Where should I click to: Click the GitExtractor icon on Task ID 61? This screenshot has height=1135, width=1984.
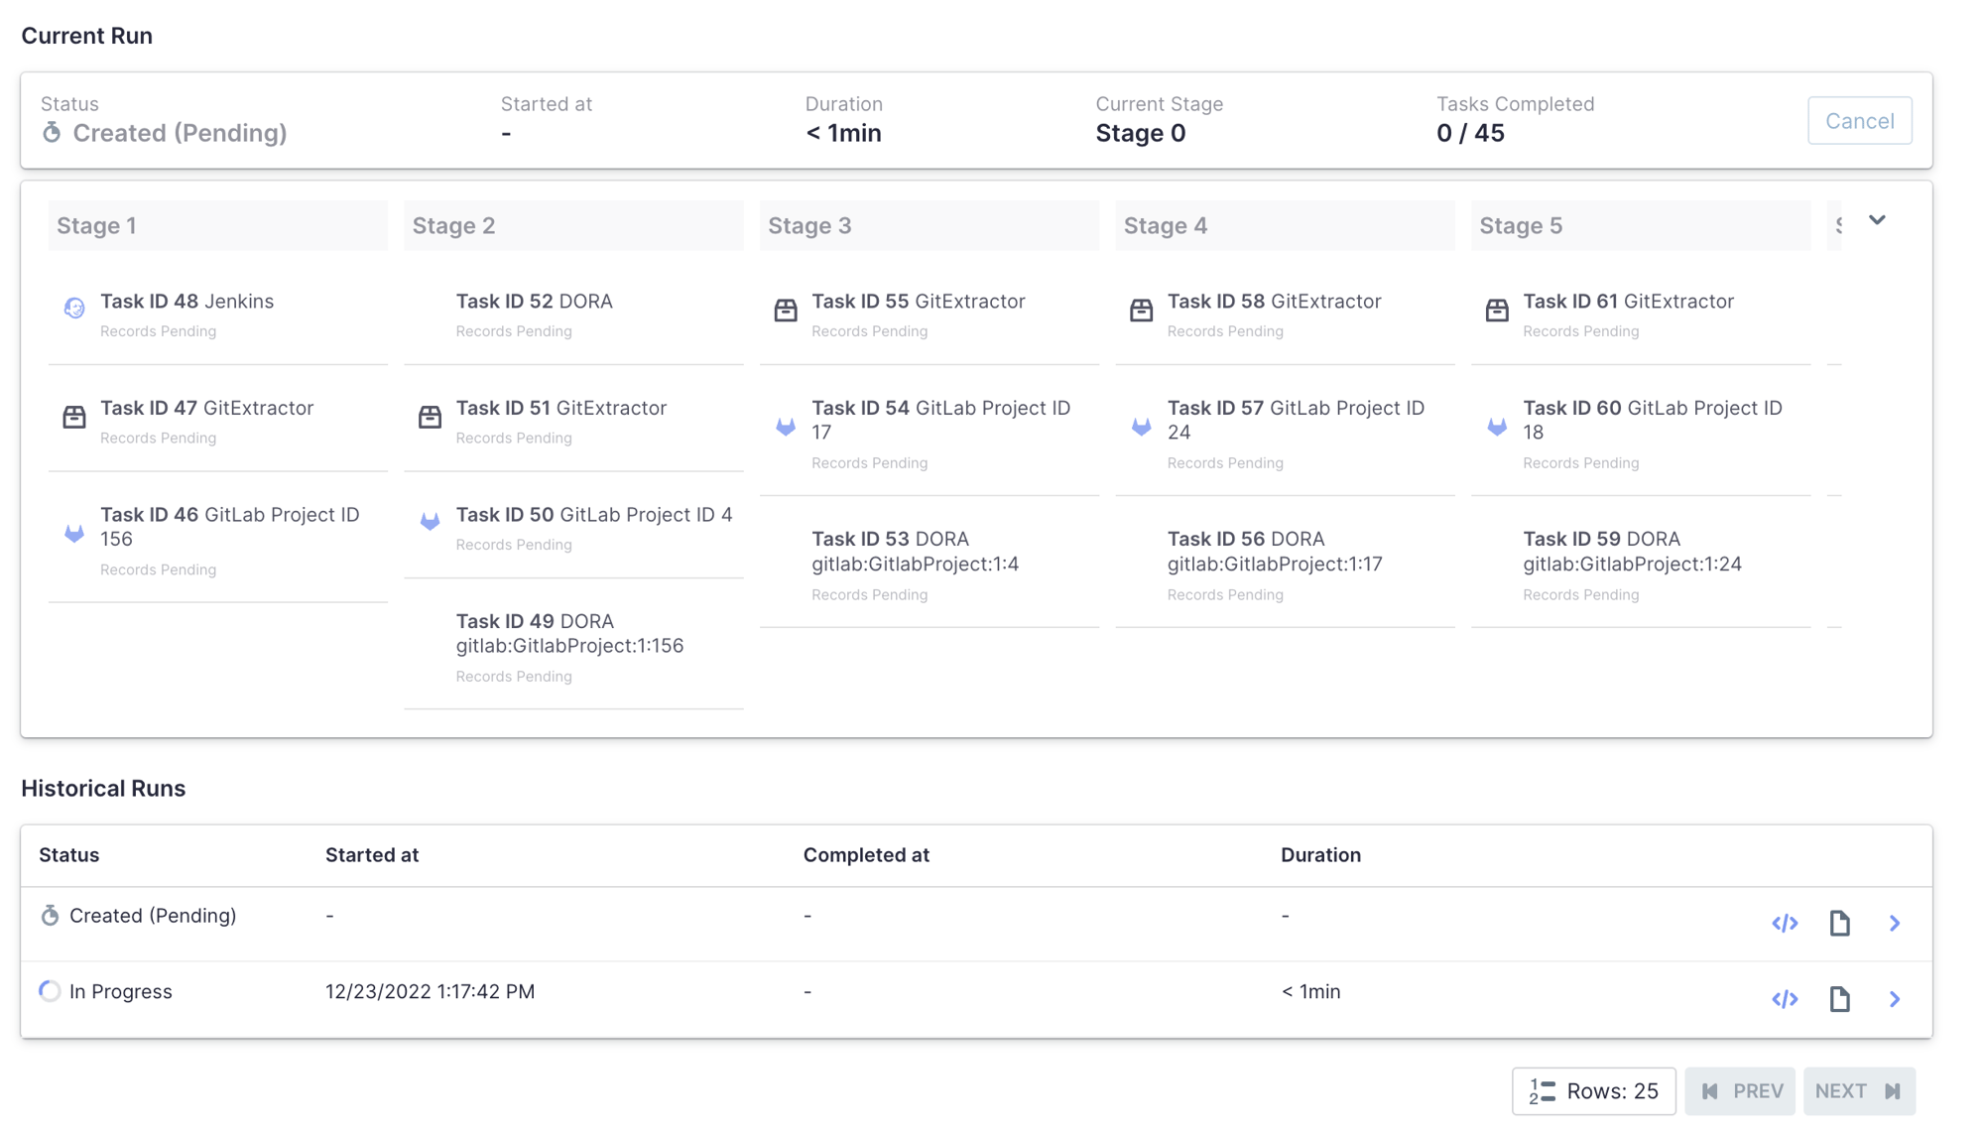click(x=1496, y=311)
